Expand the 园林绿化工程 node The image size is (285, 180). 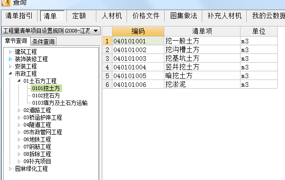click(x=10, y=169)
